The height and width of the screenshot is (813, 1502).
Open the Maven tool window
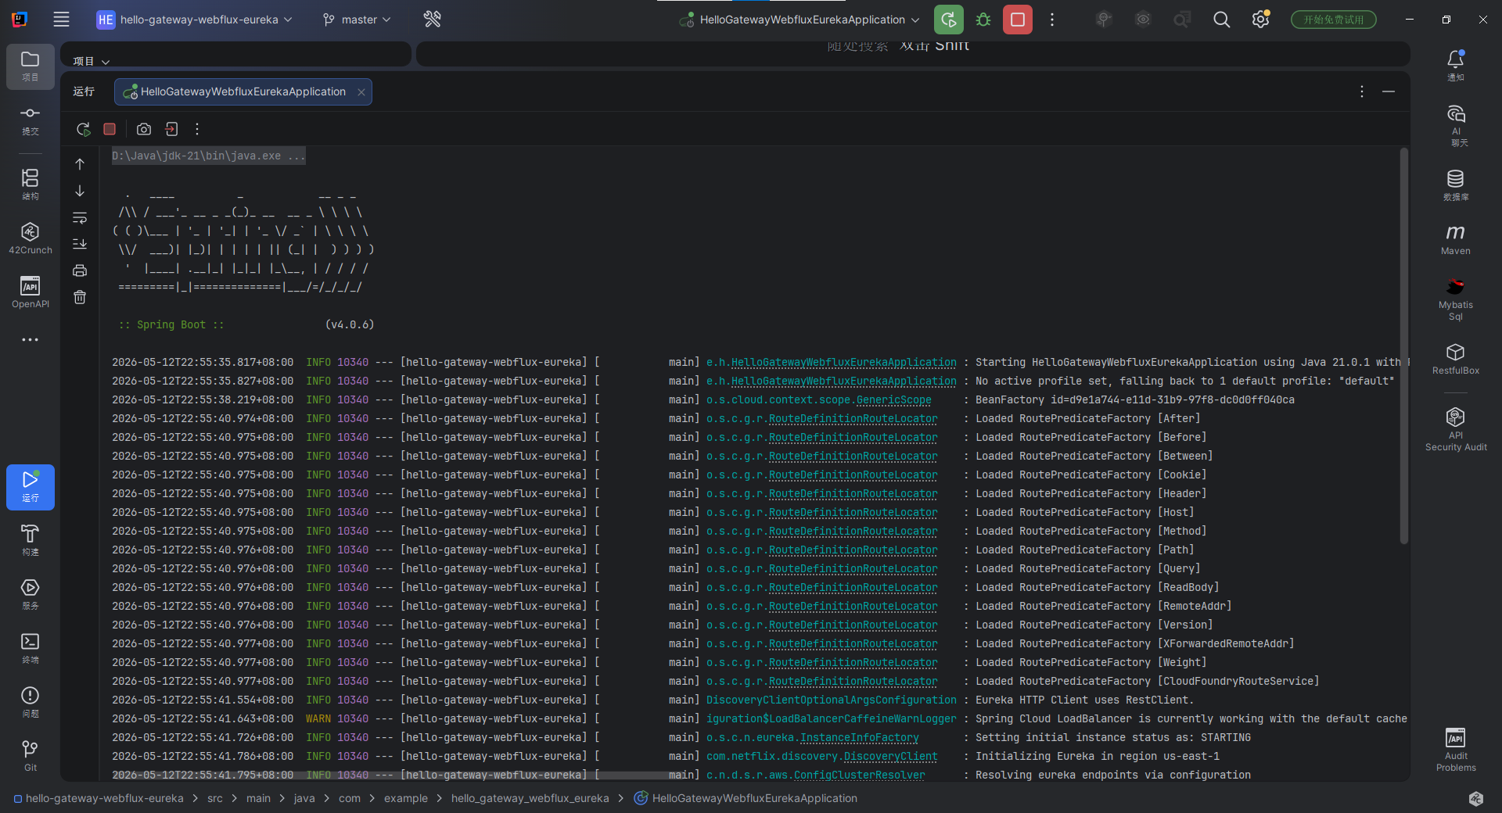(x=1455, y=239)
